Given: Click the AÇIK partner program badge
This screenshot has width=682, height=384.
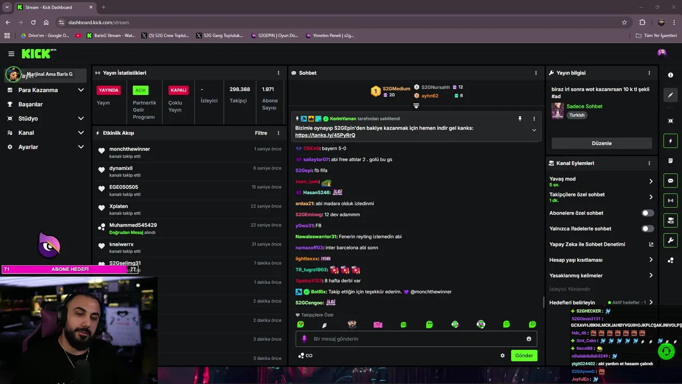Looking at the screenshot, I should pos(140,90).
